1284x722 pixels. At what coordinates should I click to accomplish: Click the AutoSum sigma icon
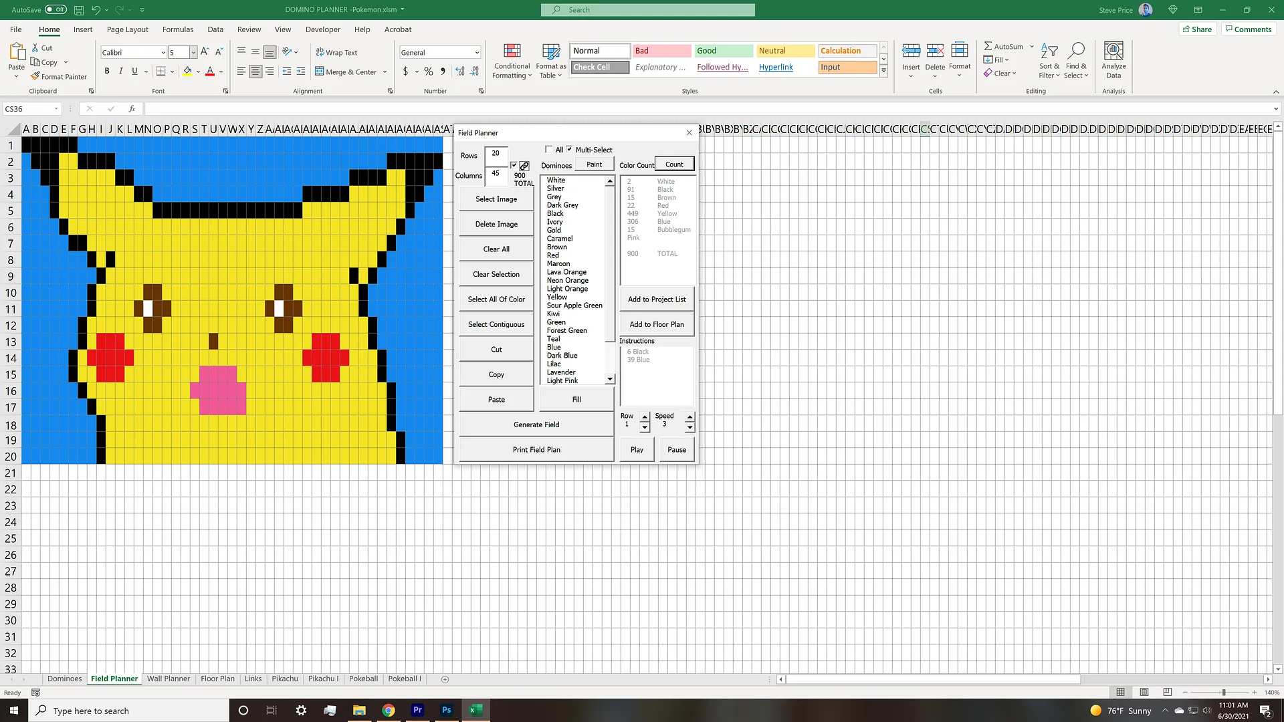988,46
